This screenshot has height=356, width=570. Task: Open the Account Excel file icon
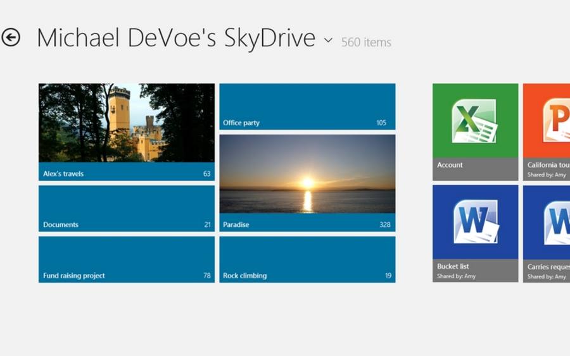[x=475, y=121]
